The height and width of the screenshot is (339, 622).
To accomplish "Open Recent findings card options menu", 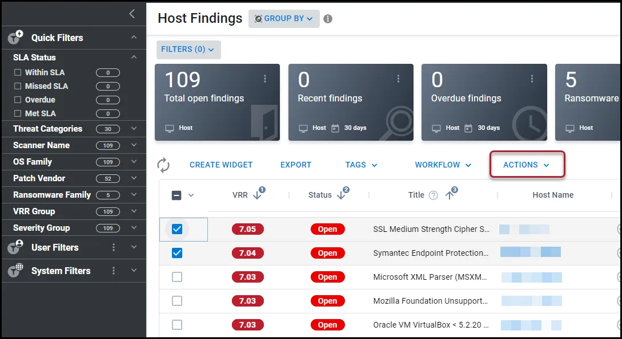I will pyautogui.click(x=398, y=79).
